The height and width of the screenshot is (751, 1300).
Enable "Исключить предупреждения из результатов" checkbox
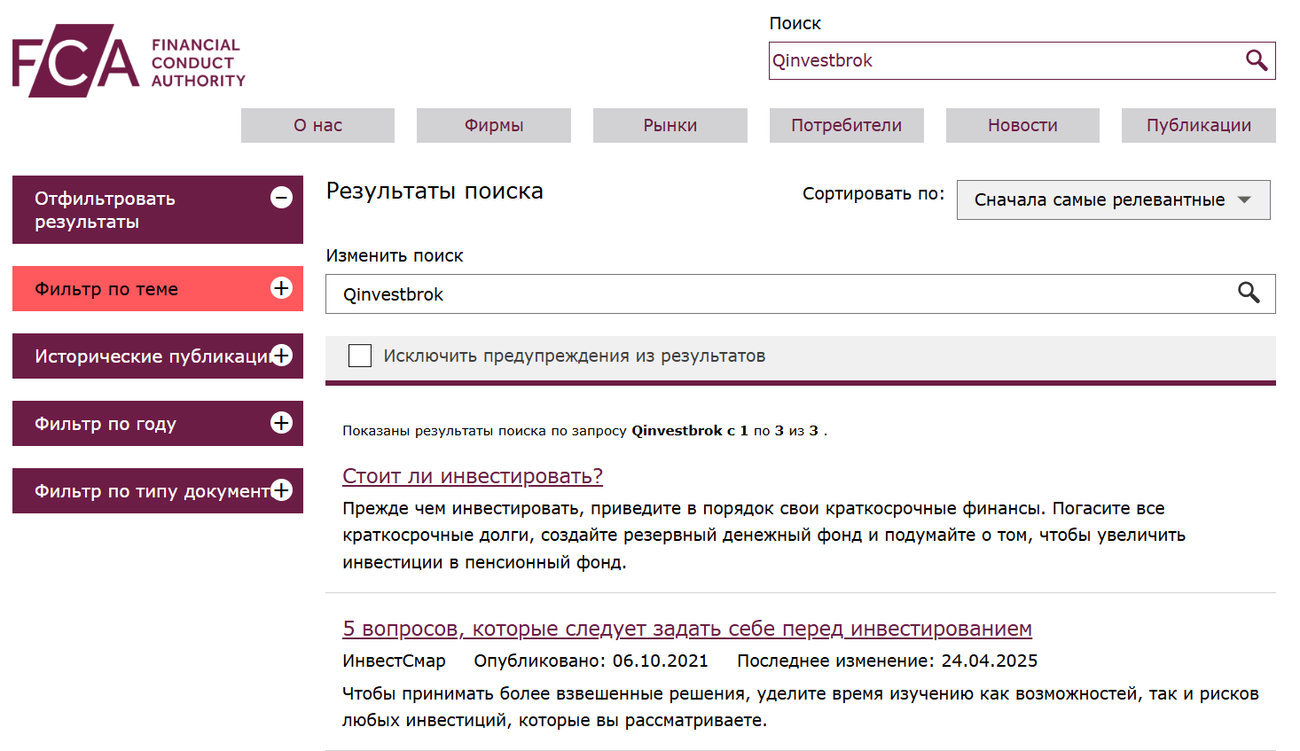[x=359, y=355]
